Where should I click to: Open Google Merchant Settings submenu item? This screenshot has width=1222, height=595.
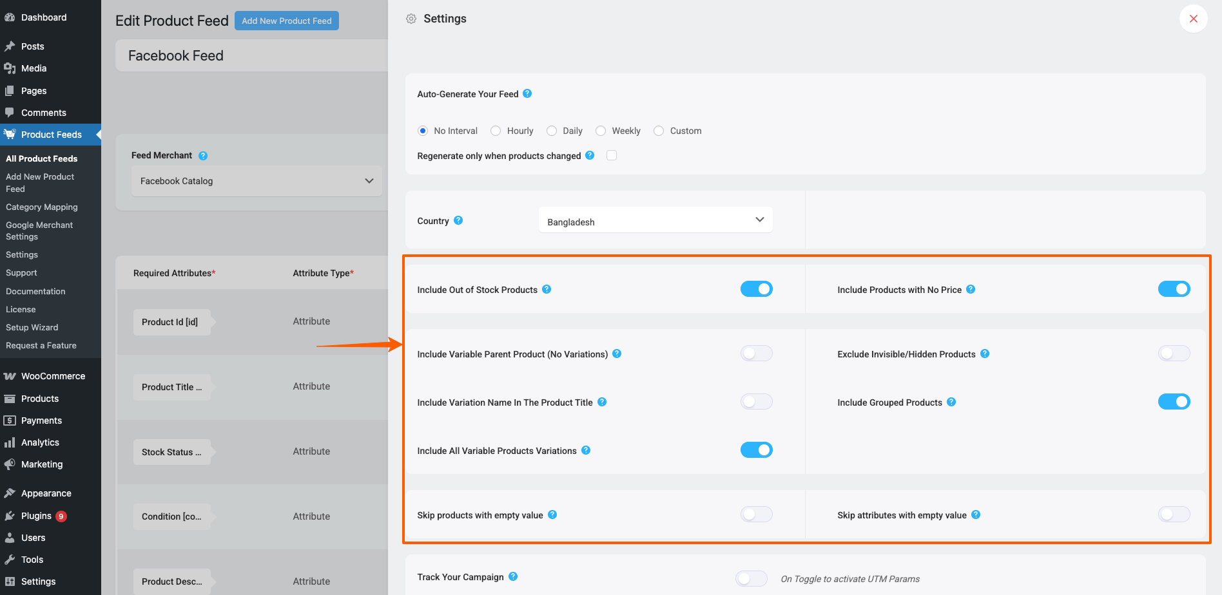[39, 231]
